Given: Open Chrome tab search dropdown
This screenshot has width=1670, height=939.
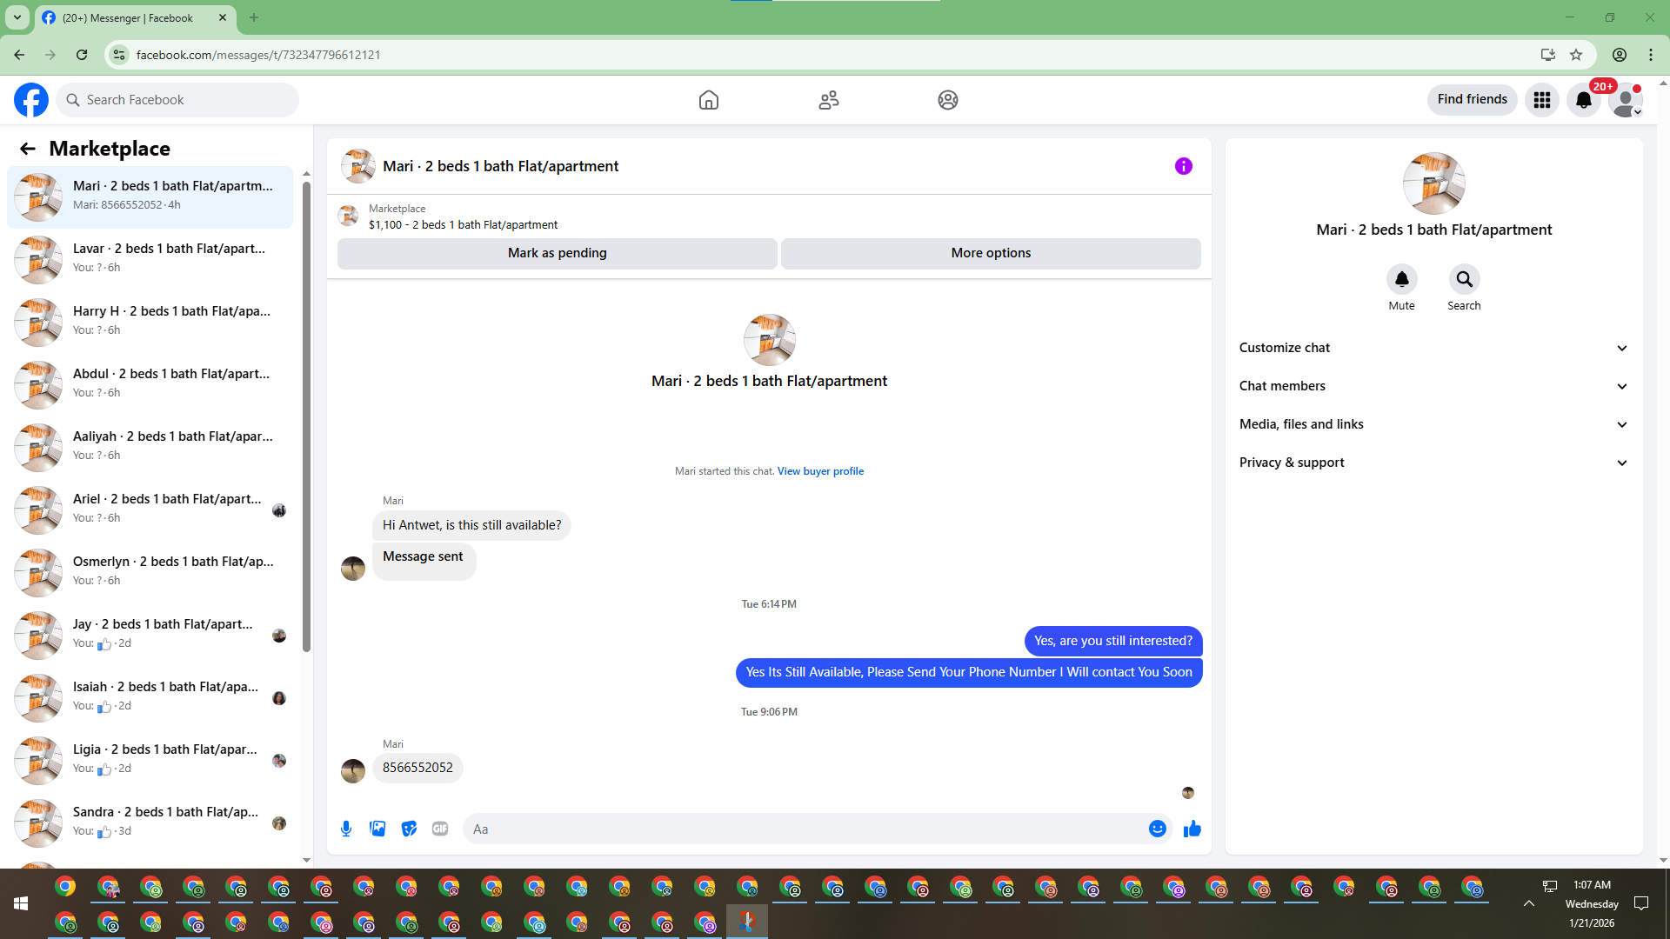Looking at the screenshot, I should [17, 17].
